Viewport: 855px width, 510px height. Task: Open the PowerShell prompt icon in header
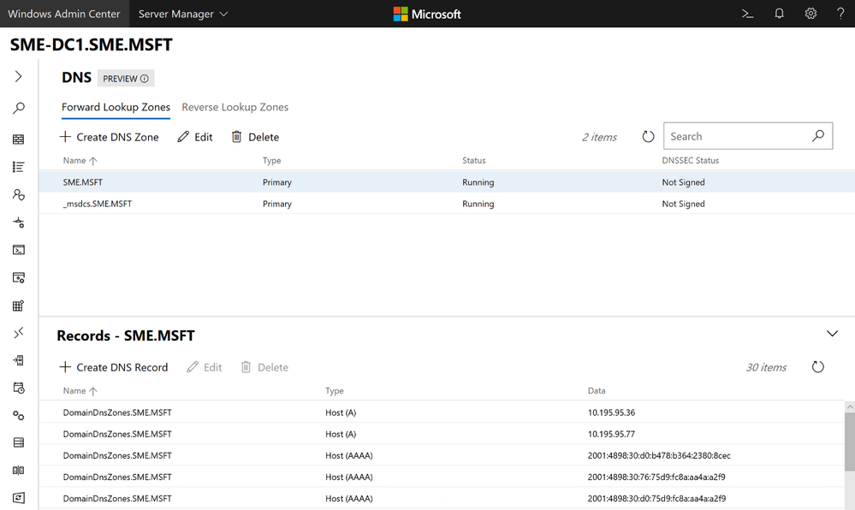[747, 14]
